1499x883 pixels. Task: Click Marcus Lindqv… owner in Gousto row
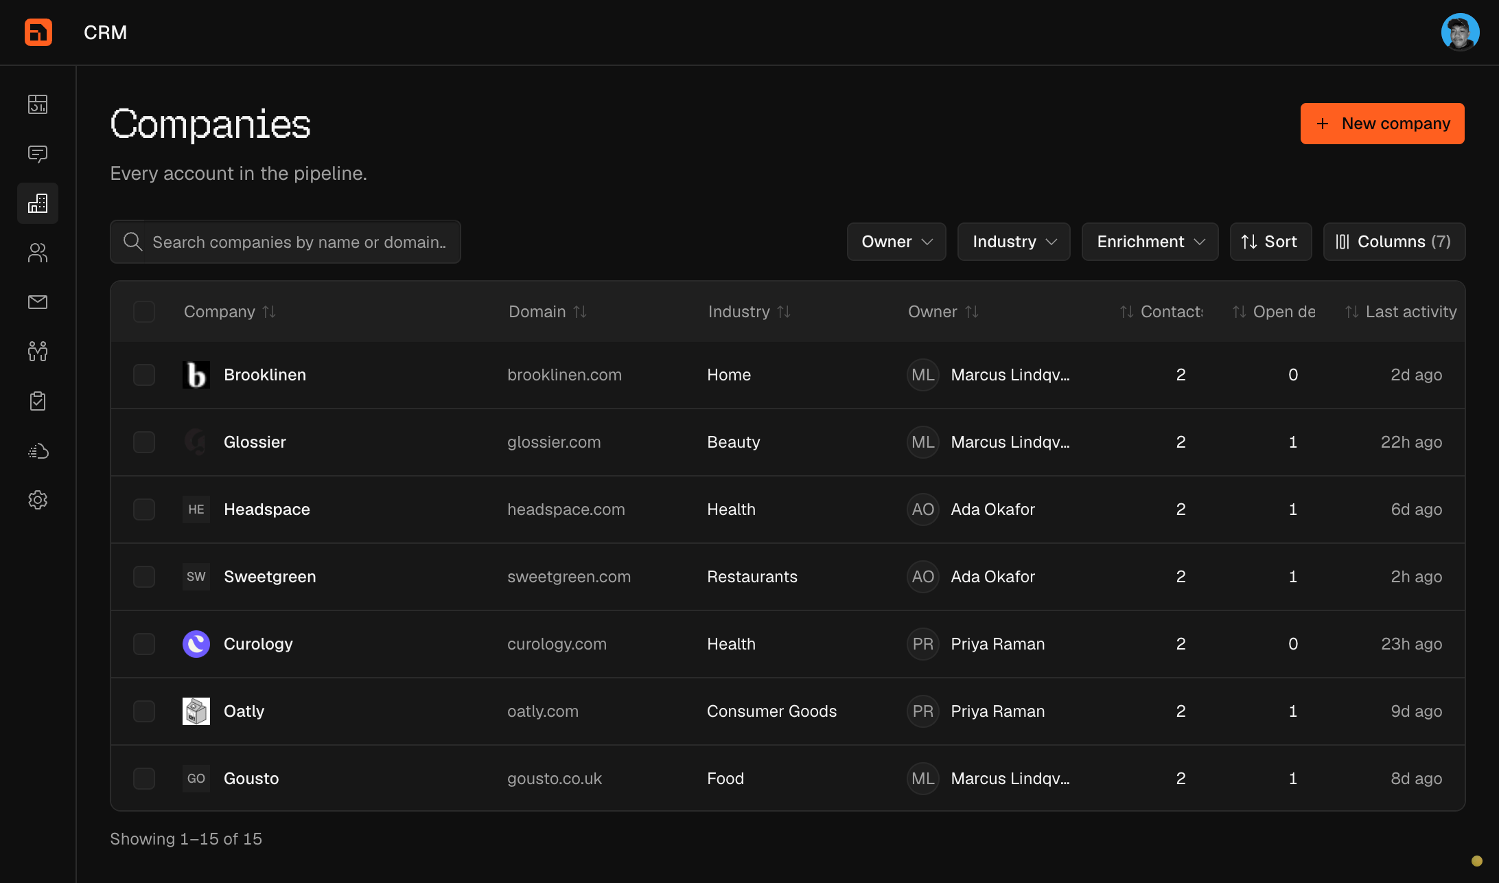tap(988, 779)
